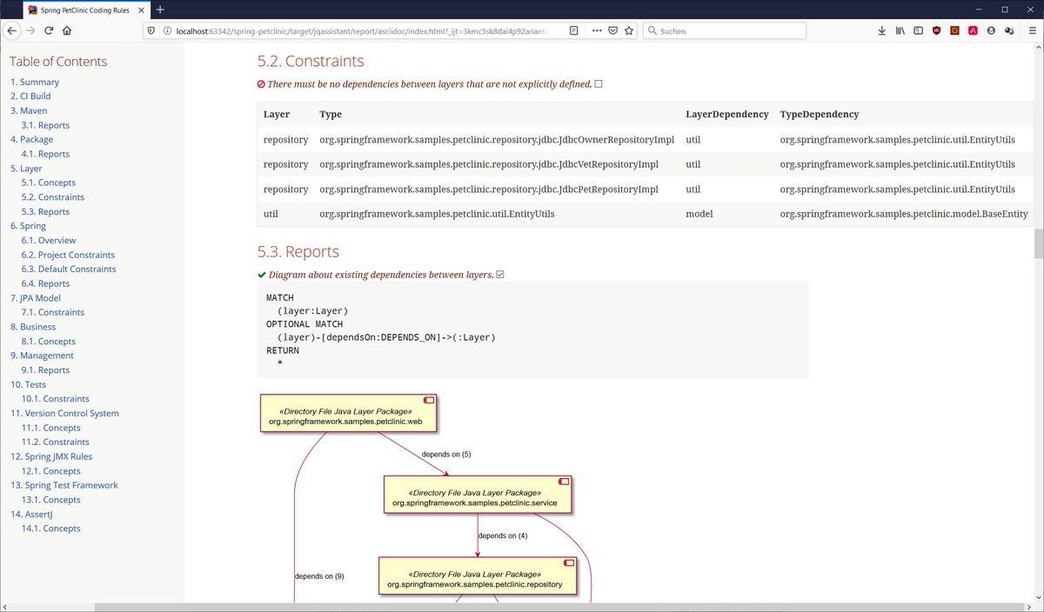Toggle checkbox next to the layer dependencies constraint

coord(599,84)
